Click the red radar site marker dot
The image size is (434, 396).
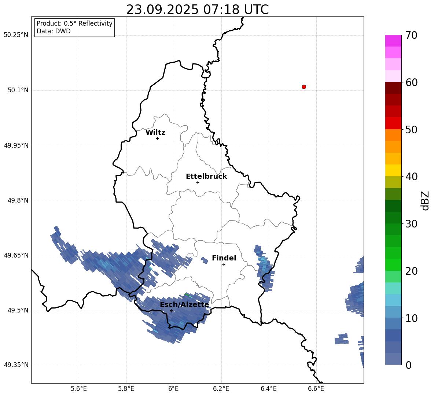tap(304, 87)
